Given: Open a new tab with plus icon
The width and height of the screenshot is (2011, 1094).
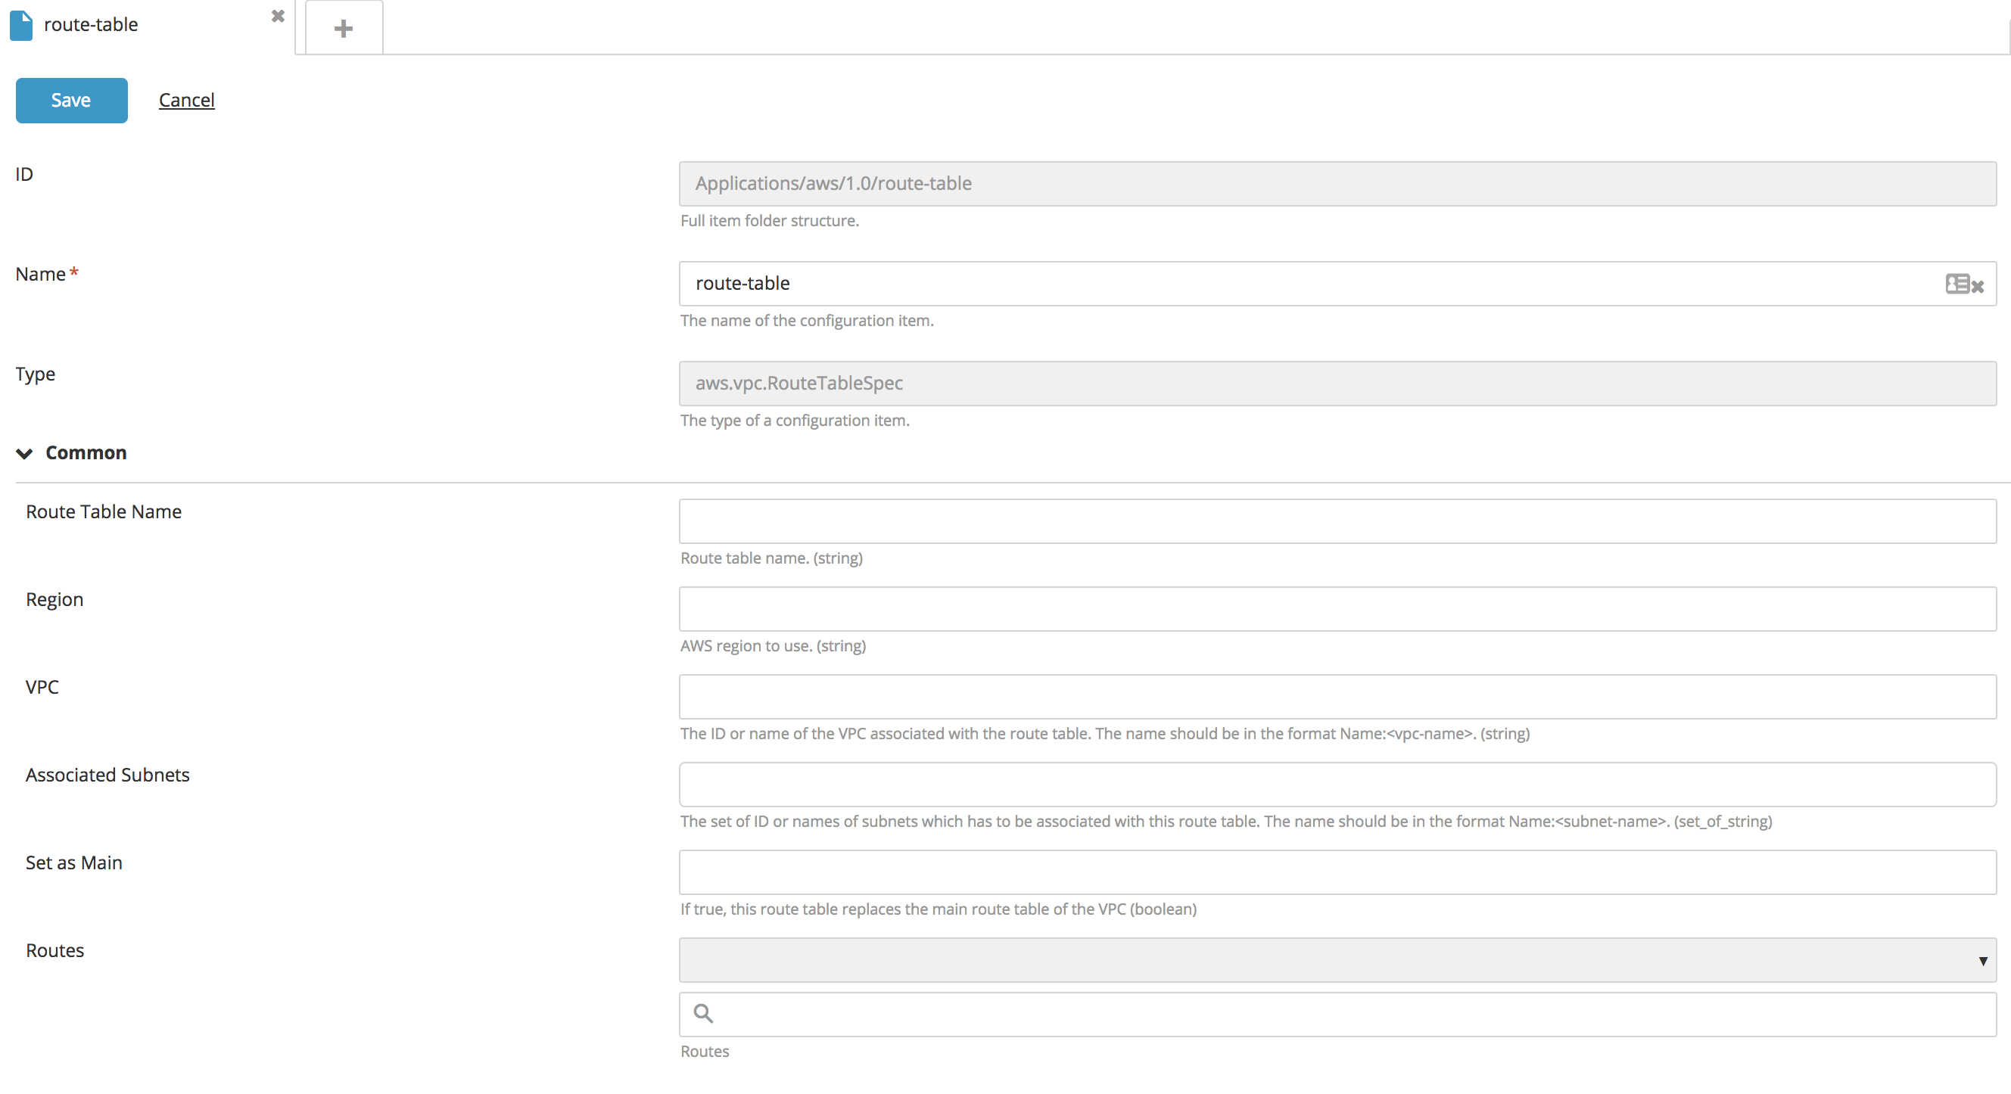Looking at the screenshot, I should tap(344, 29).
